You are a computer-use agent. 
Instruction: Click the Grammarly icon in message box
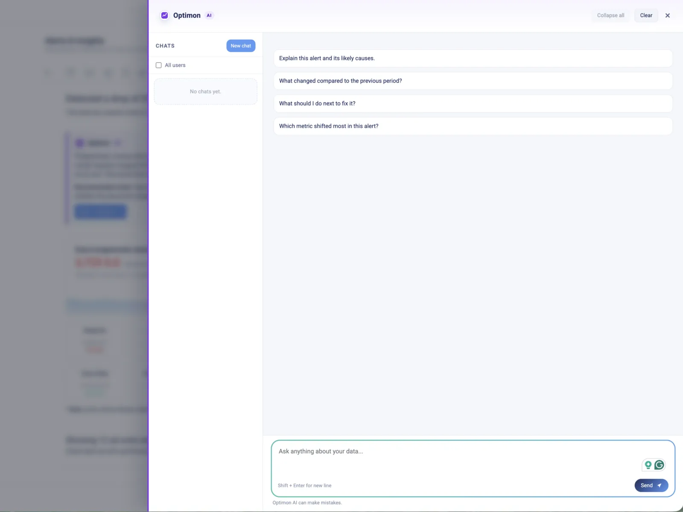pyautogui.click(x=659, y=465)
